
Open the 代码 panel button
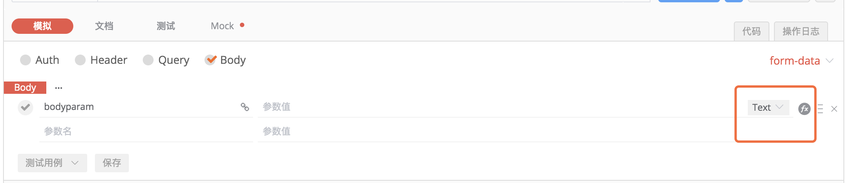(x=752, y=31)
